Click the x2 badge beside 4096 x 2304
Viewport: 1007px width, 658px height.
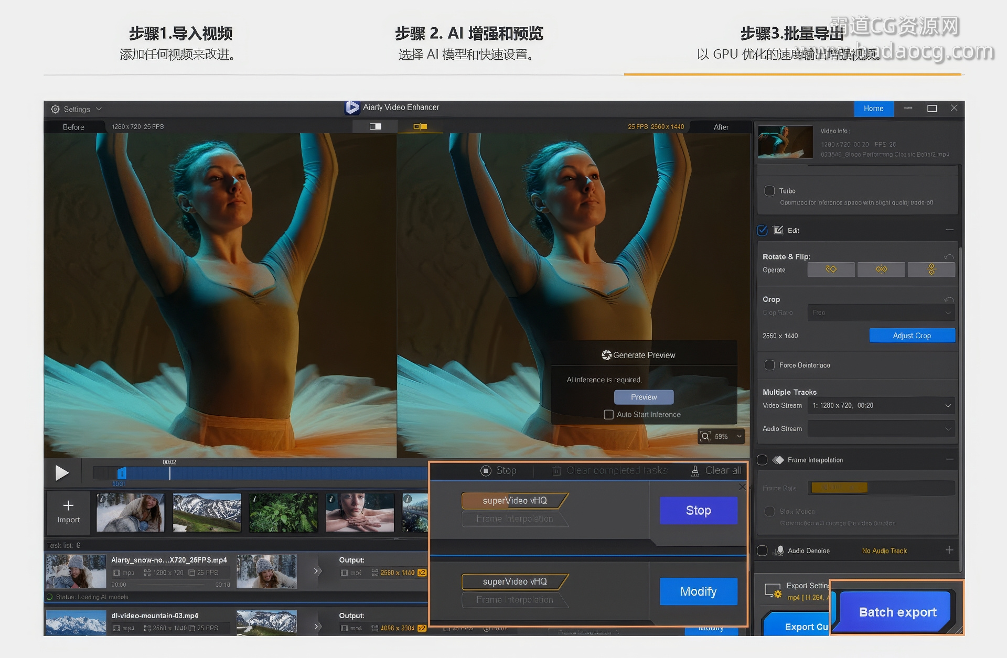(x=422, y=628)
